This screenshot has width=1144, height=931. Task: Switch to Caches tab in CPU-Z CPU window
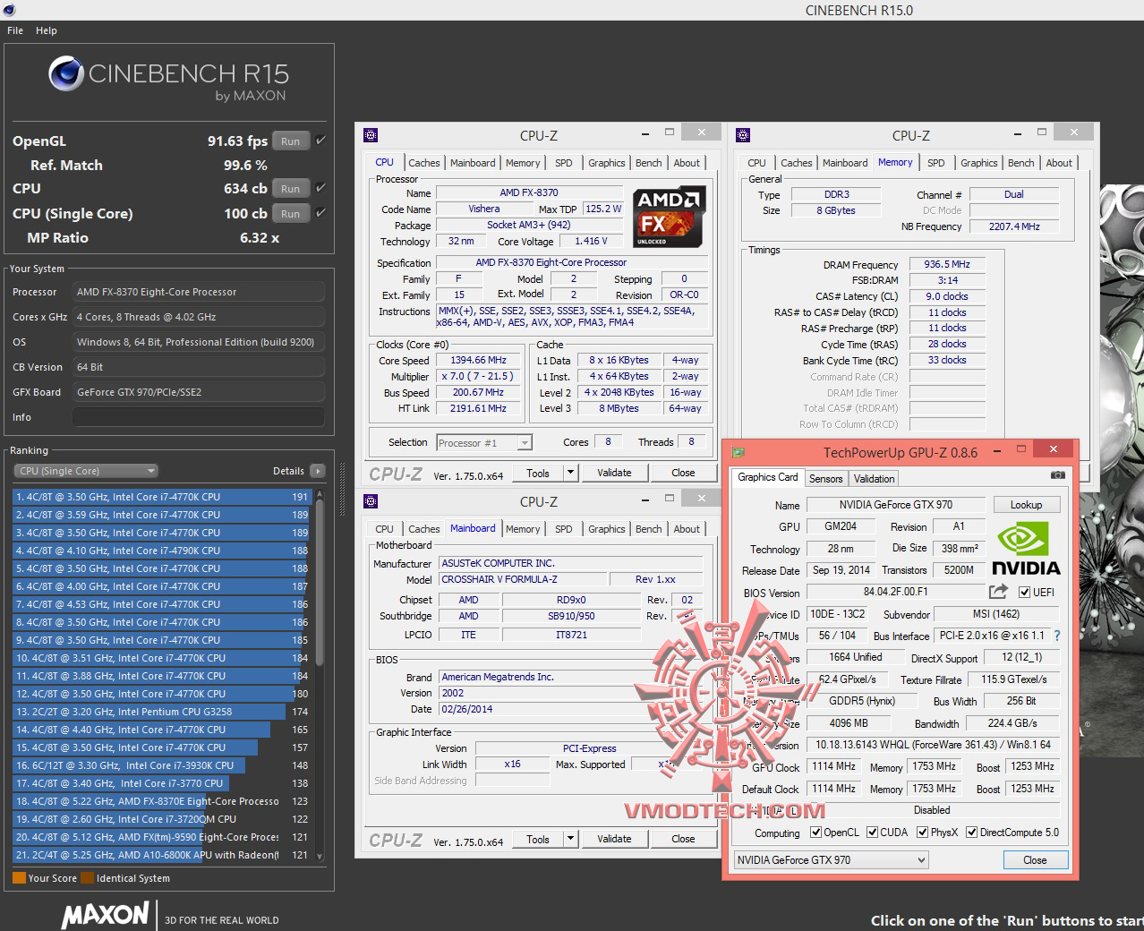(423, 163)
